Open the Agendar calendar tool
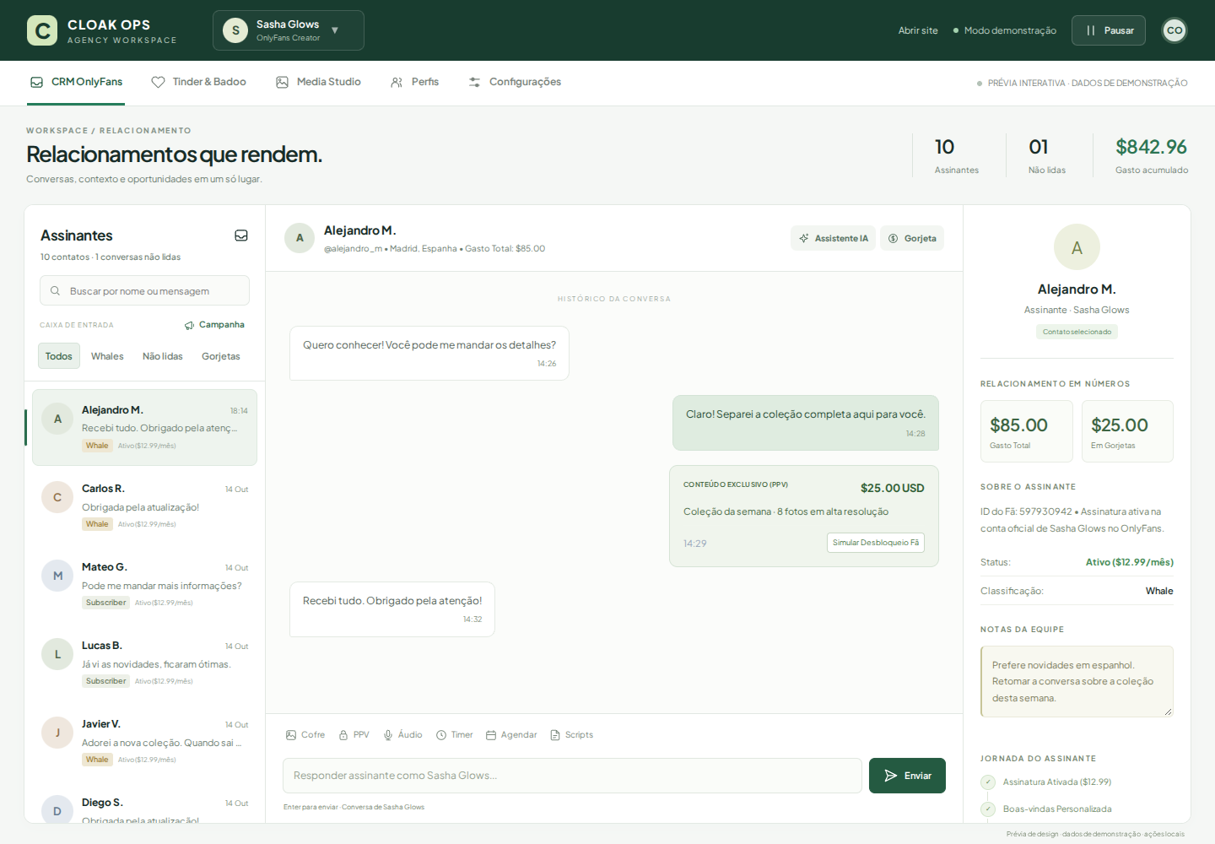The image size is (1215, 844). [511, 735]
